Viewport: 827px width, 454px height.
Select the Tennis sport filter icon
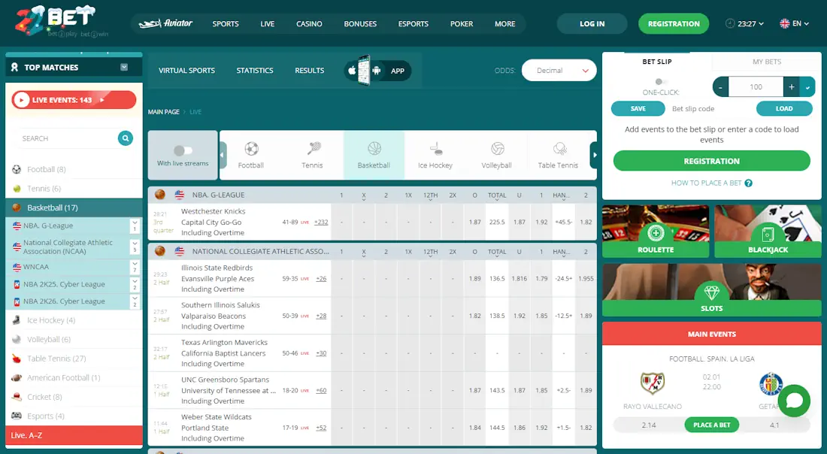pyautogui.click(x=312, y=150)
